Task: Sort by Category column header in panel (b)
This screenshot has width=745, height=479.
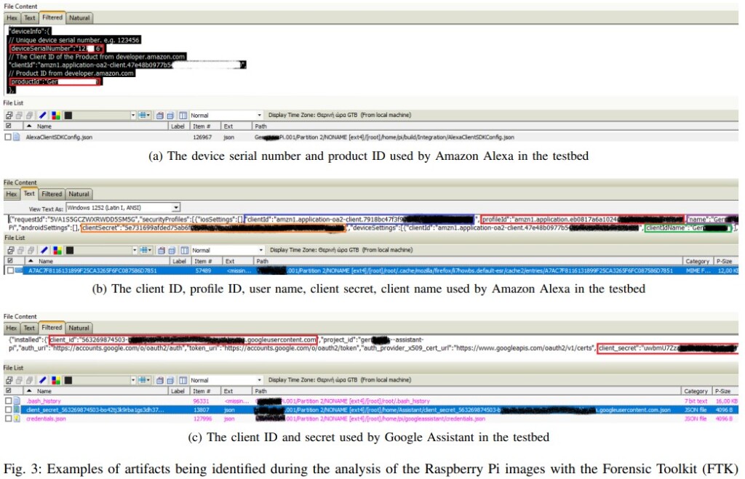Action: pos(697,261)
